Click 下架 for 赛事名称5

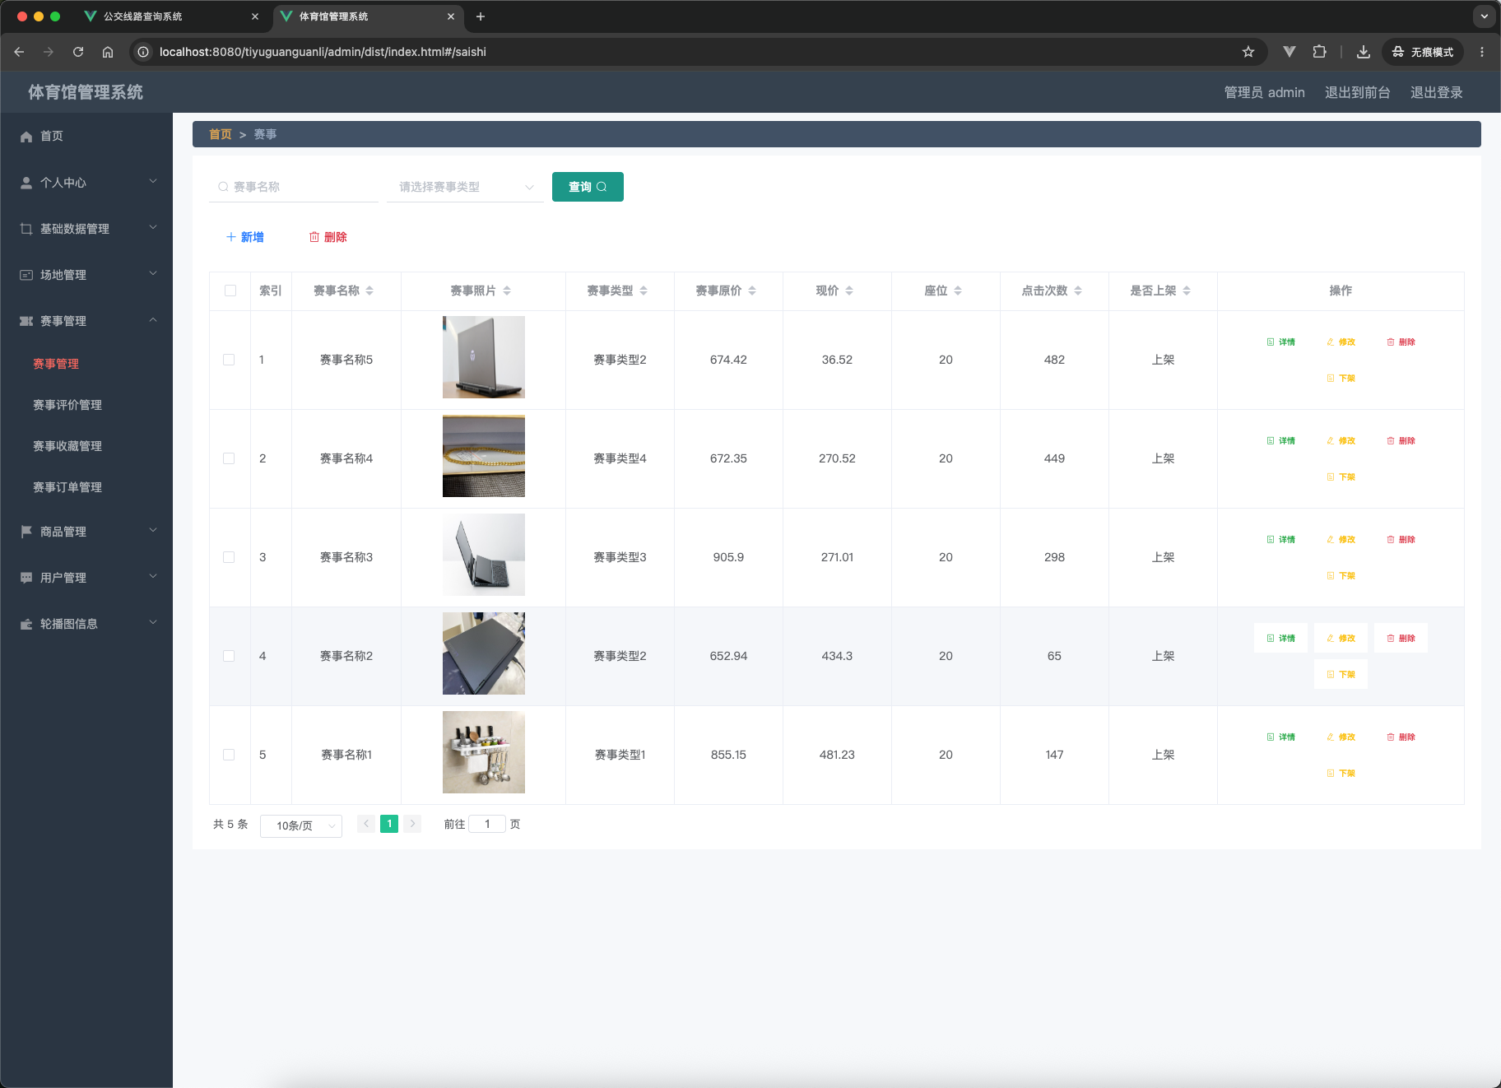coord(1341,378)
